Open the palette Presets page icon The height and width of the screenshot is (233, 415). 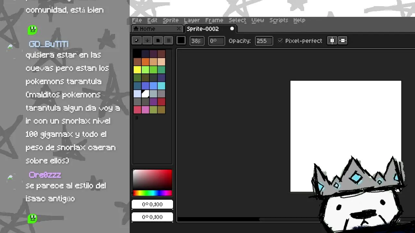click(x=158, y=40)
